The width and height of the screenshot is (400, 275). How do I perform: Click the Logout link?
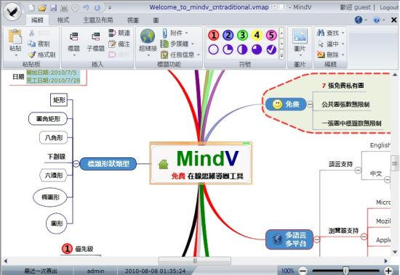click(x=389, y=7)
